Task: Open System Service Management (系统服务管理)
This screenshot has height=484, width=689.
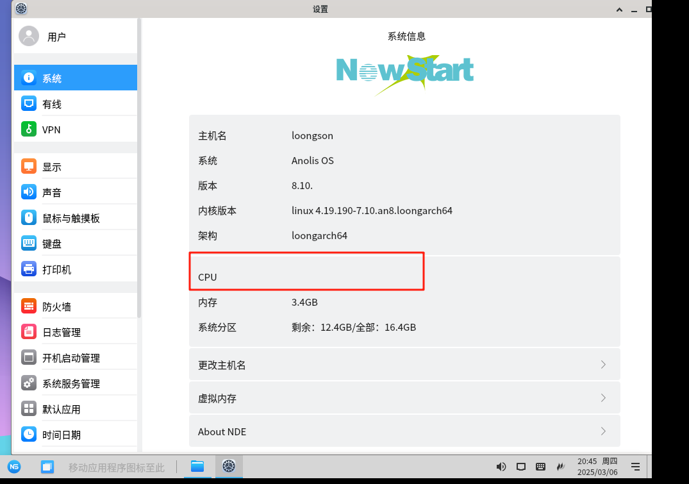Action: click(x=71, y=383)
